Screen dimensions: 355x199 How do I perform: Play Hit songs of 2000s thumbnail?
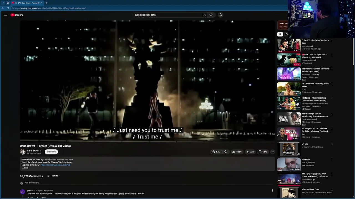pos(289,134)
